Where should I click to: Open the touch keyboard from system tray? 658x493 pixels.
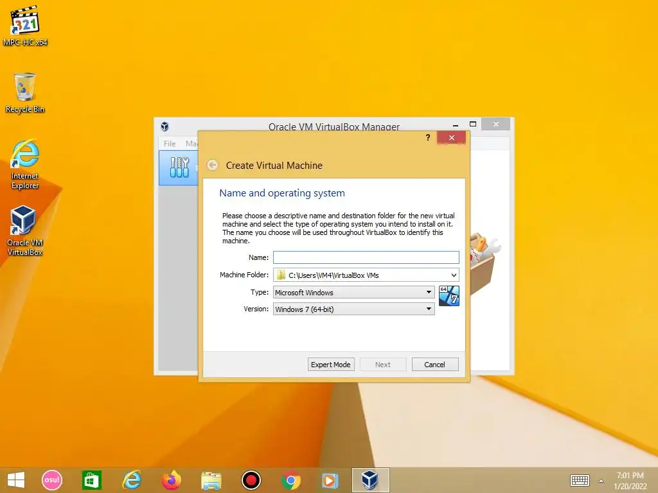580,480
